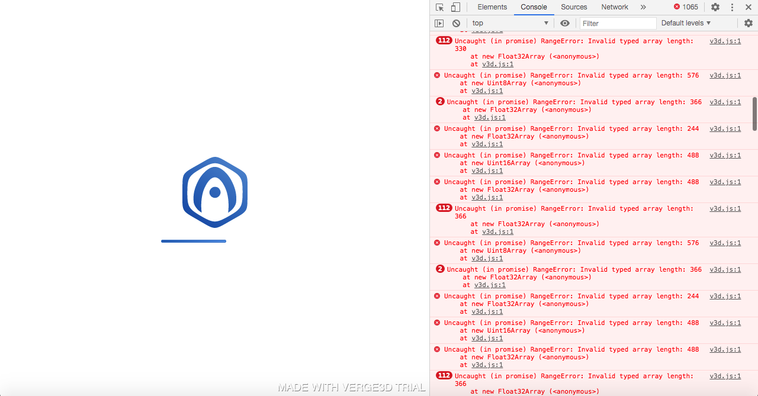Focus the console Filter field
This screenshot has height=396, width=758.
pyautogui.click(x=618, y=23)
